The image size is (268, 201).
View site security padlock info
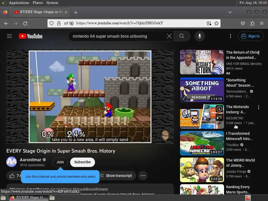[59, 23]
